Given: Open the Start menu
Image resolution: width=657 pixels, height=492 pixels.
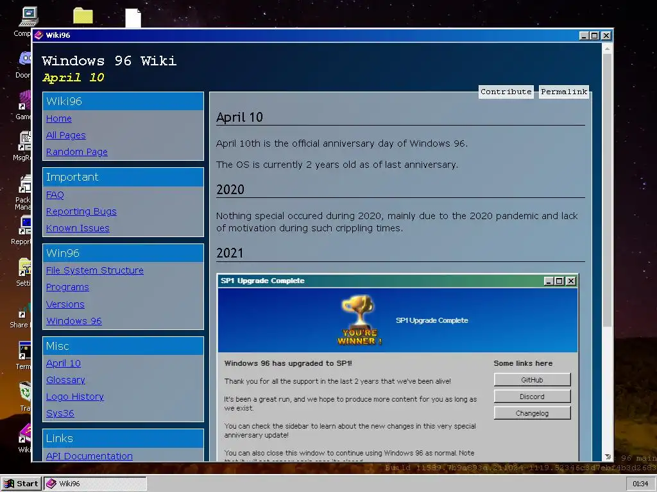Looking at the screenshot, I should click(x=21, y=484).
